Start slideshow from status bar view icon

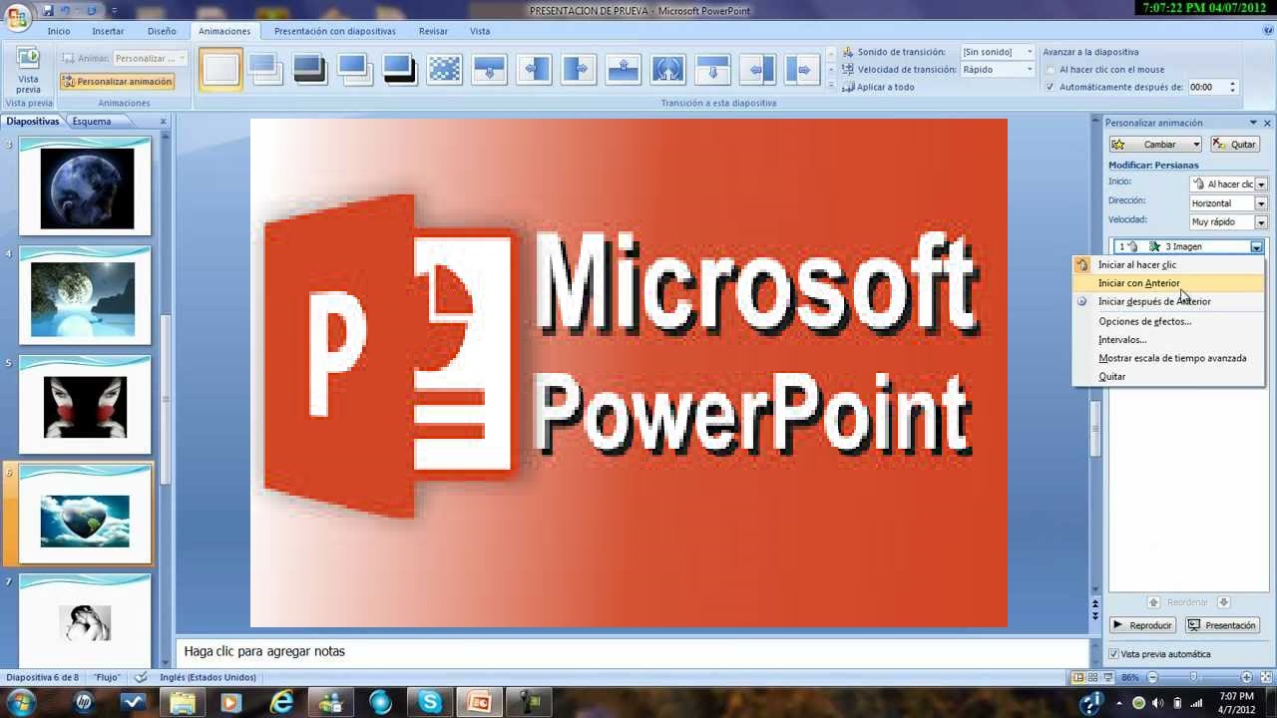(1108, 677)
